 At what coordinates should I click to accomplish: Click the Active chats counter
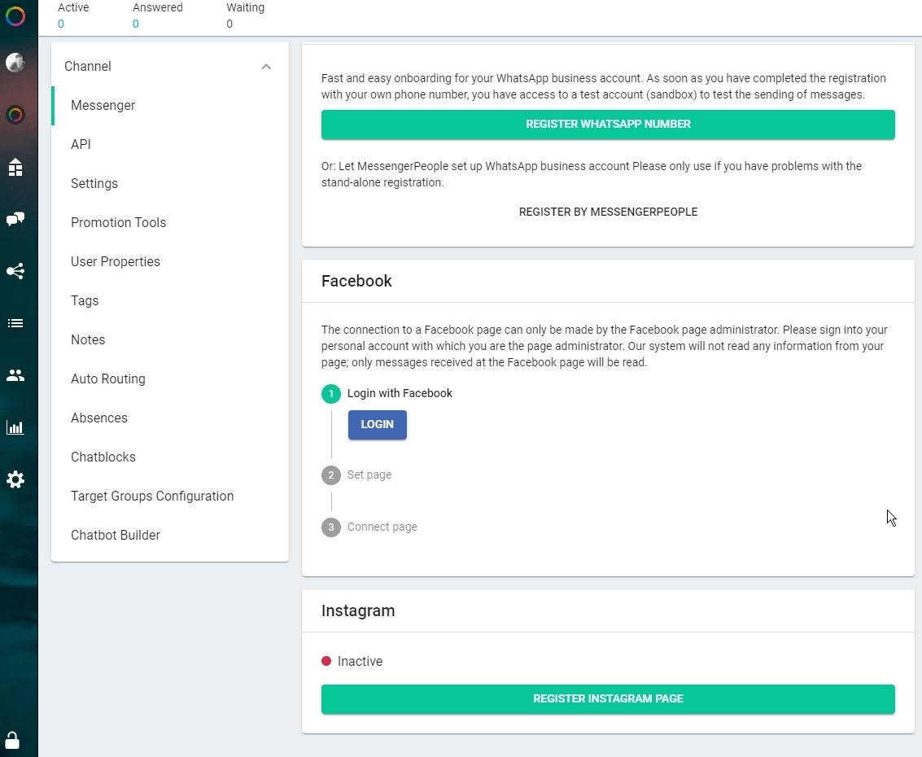pyautogui.click(x=73, y=16)
